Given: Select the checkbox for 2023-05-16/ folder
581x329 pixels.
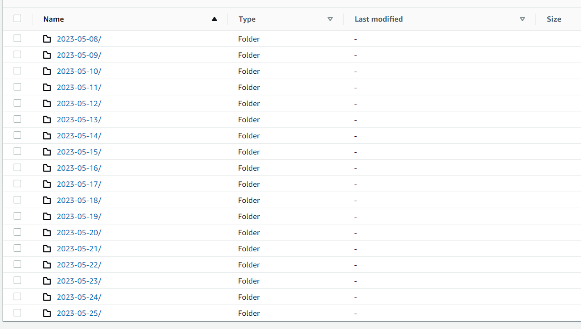Looking at the screenshot, I should [17, 167].
